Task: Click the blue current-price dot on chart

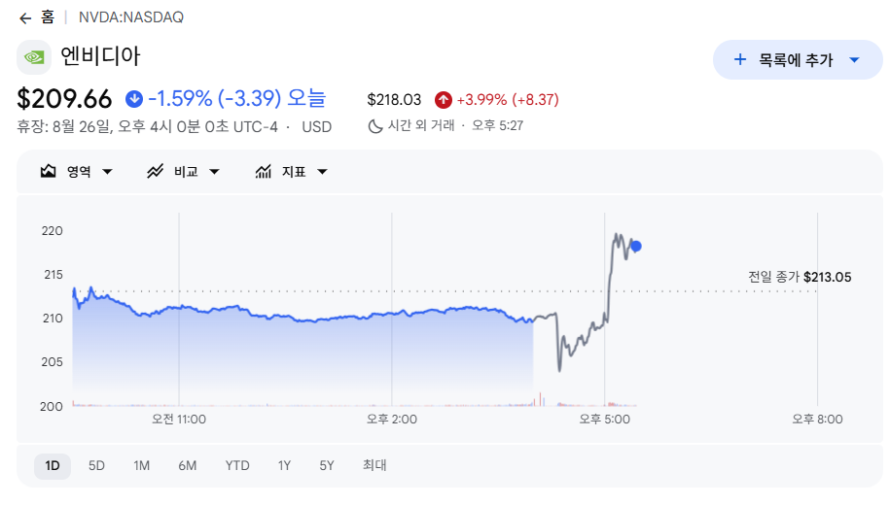Action: pyautogui.click(x=636, y=246)
